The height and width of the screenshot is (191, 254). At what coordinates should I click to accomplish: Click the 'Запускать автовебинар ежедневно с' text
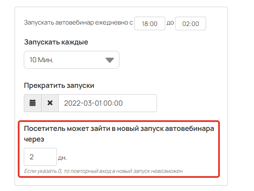[x=78, y=22]
